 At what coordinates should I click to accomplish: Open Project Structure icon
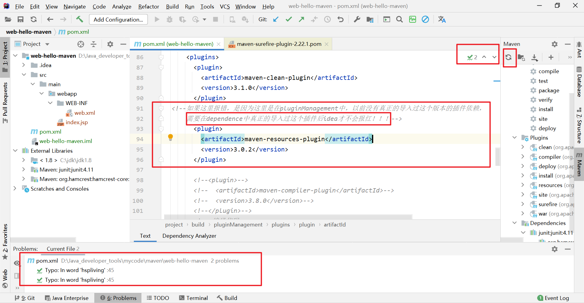click(x=370, y=19)
